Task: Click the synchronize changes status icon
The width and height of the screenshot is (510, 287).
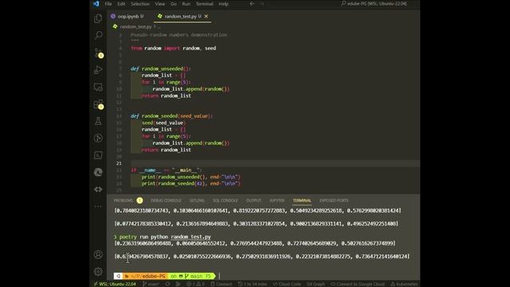Action: pos(167,284)
